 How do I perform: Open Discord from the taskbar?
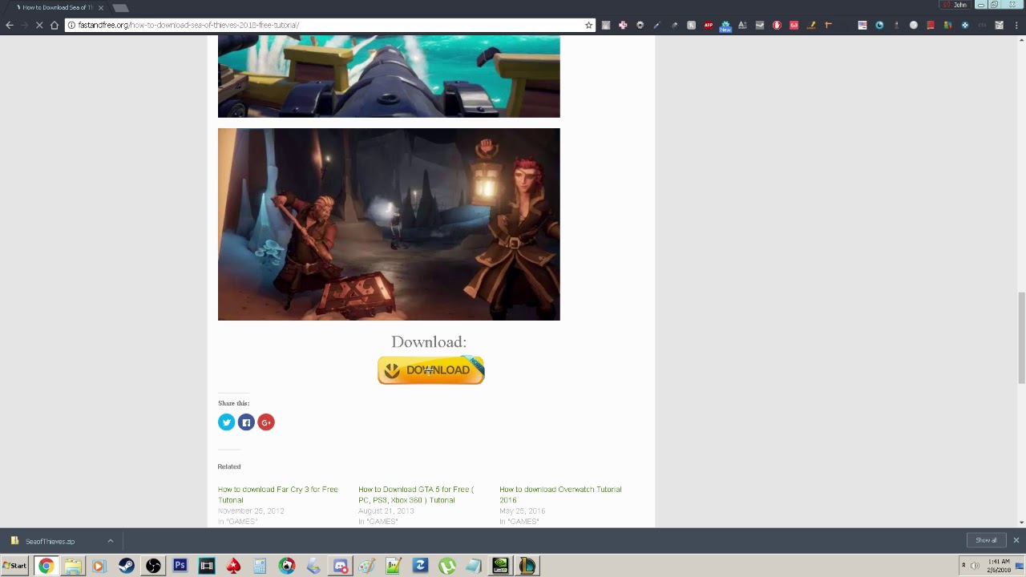click(341, 566)
